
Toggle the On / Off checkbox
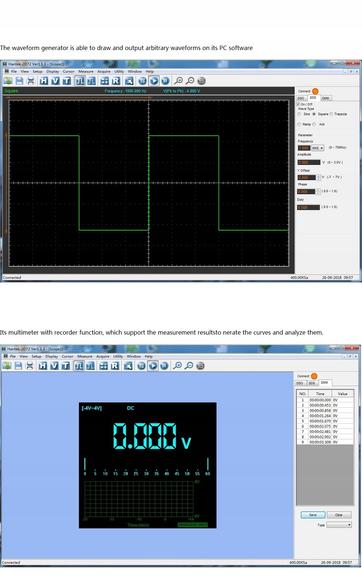click(x=298, y=104)
